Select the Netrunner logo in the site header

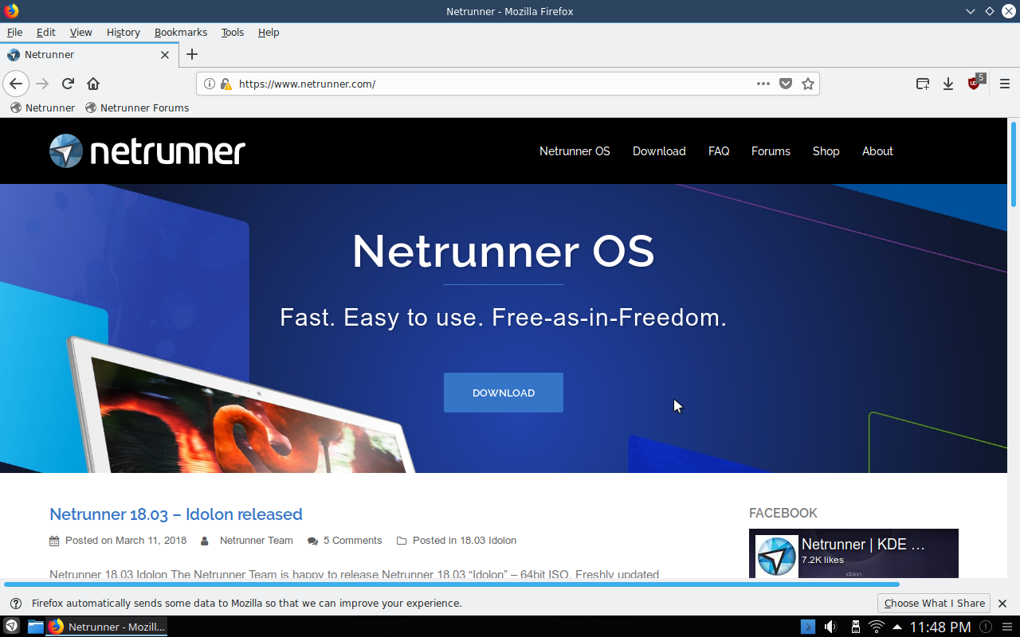147,150
